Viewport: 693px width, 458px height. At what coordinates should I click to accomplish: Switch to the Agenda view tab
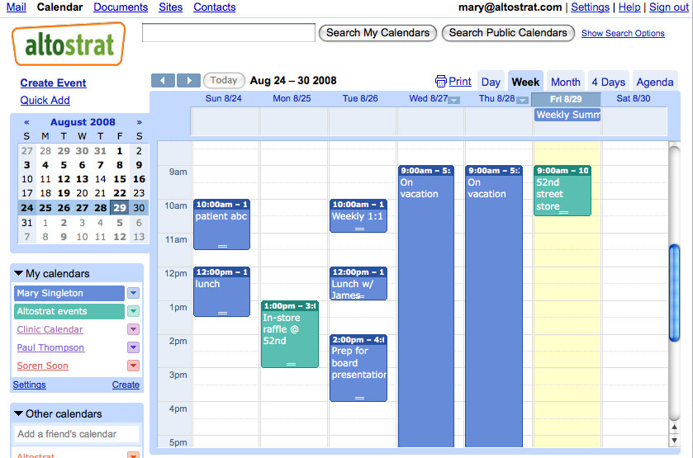point(654,82)
